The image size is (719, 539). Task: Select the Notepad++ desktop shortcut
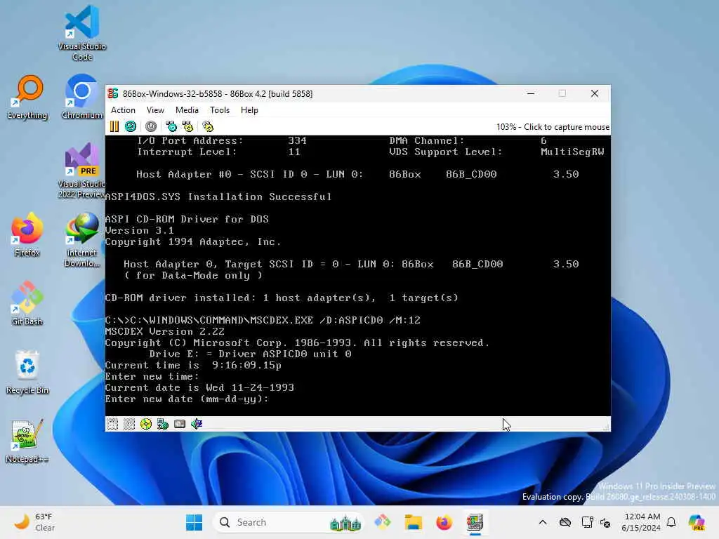coord(27,441)
